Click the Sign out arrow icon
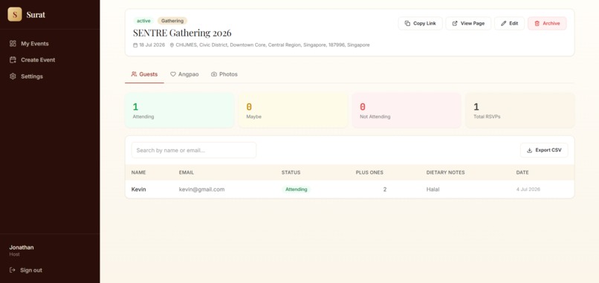Image resolution: width=599 pixels, height=283 pixels. 13,270
